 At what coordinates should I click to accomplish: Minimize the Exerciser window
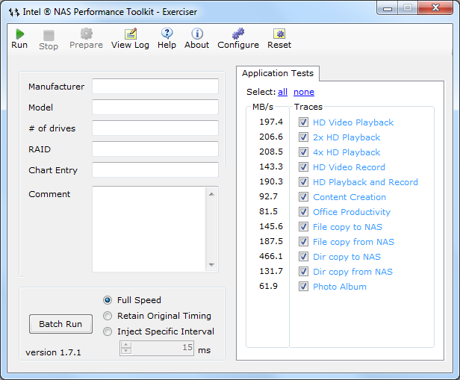pos(388,8)
